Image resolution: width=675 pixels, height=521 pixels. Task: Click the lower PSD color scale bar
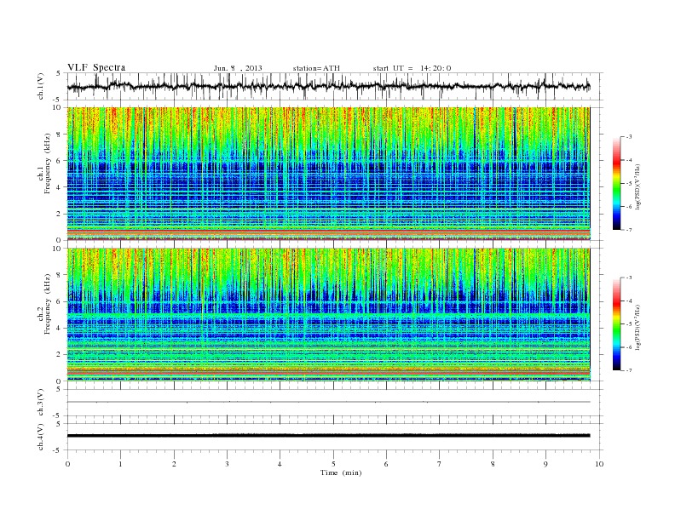(616, 324)
